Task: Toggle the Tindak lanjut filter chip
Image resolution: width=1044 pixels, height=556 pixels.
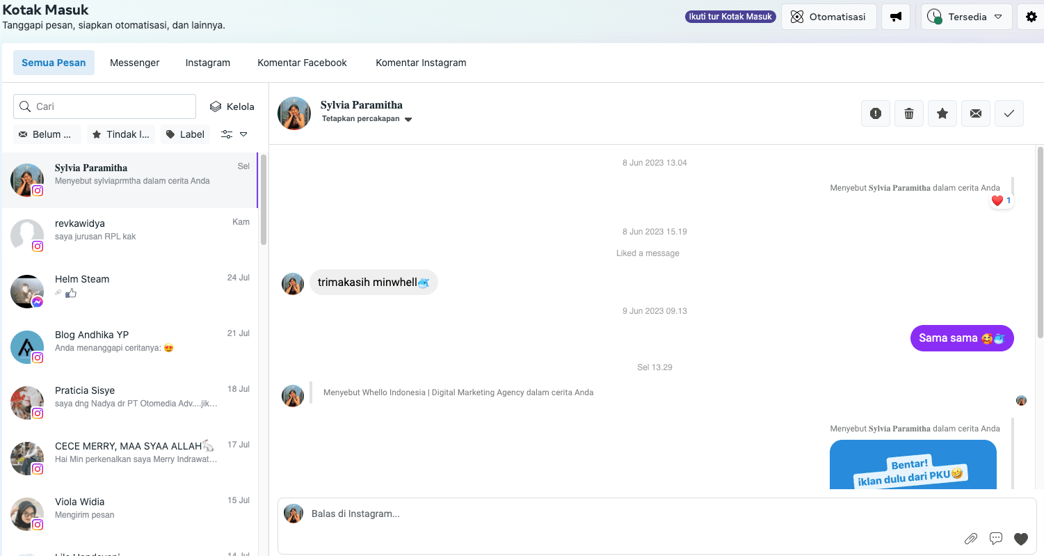Action: click(121, 134)
